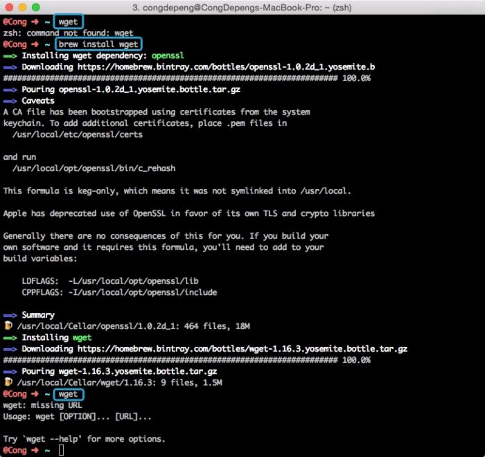This screenshot has width=485, height=457.
Task: Minimize the terminal using the yellow button
Action: [23, 7]
